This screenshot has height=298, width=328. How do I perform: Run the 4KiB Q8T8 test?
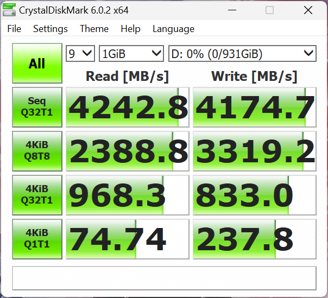point(37,151)
